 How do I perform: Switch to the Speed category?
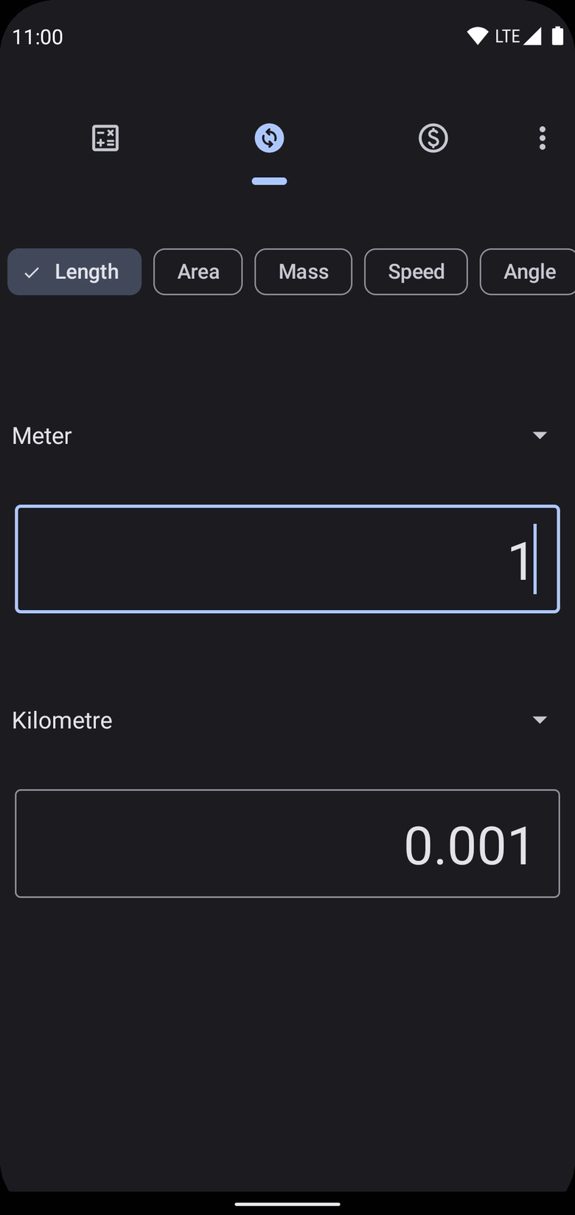(416, 272)
